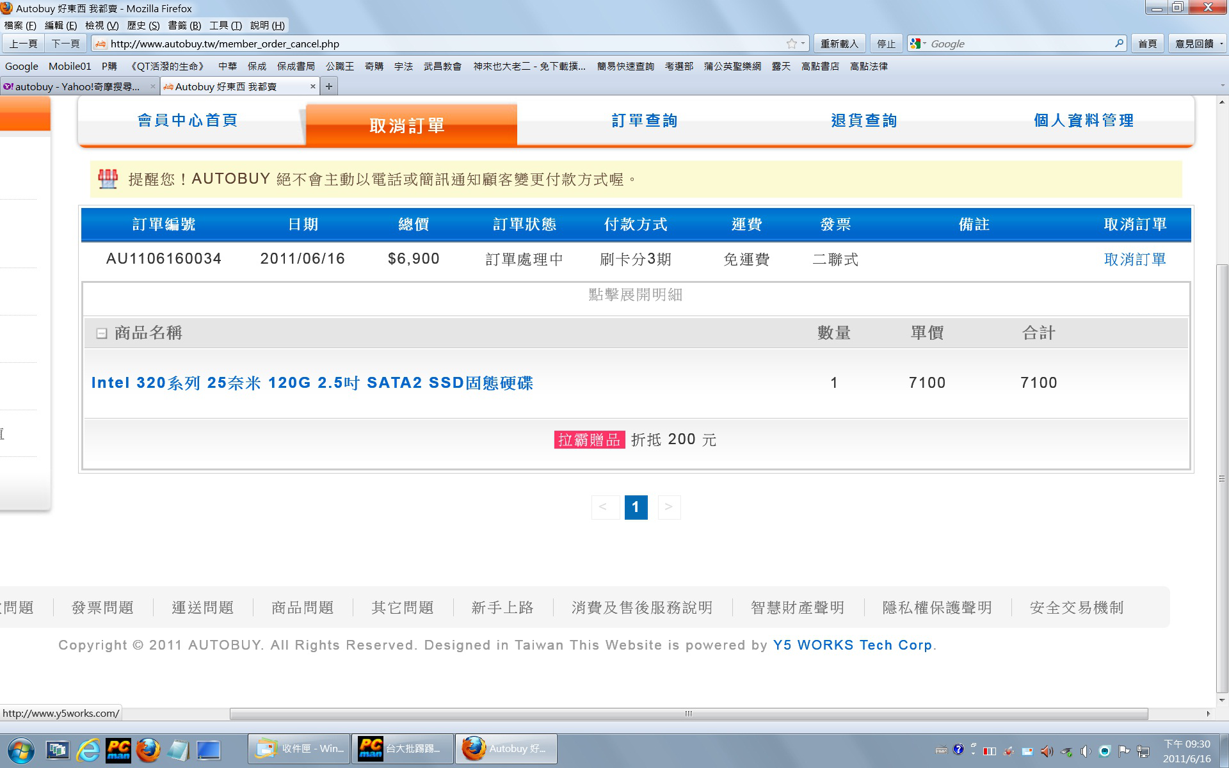Click pagination page 1 button
This screenshot has width=1229, height=768.
click(x=636, y=507)
